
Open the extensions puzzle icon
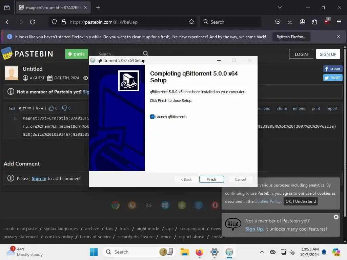314,22
